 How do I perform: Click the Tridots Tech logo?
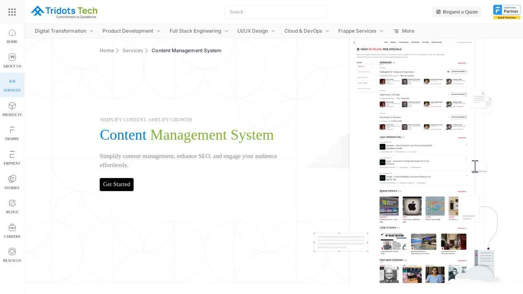pyautogui.click(x=64, y=12)
